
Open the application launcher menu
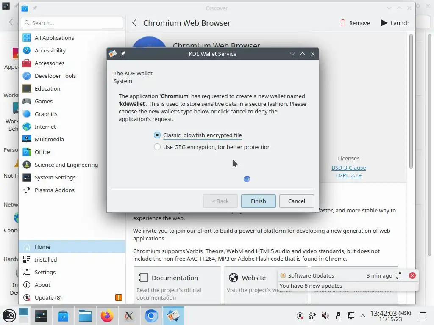(9, 316)
